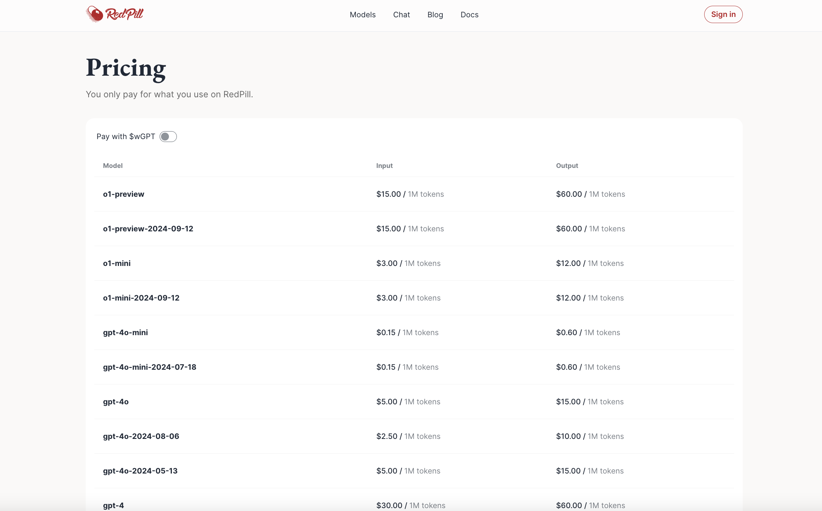Select the gpt-4o-mini model name
This screenshot has height=511, width=822.
pos(125,333)
